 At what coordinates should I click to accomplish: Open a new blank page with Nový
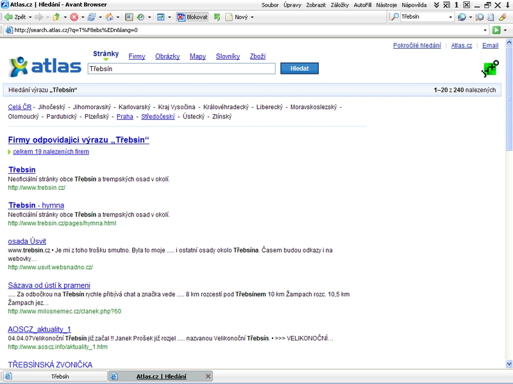tap(237, 17)
